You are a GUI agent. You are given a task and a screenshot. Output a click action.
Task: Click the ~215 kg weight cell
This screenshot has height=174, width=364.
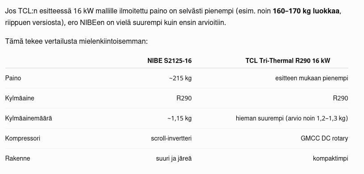click(x=180, y=78)
